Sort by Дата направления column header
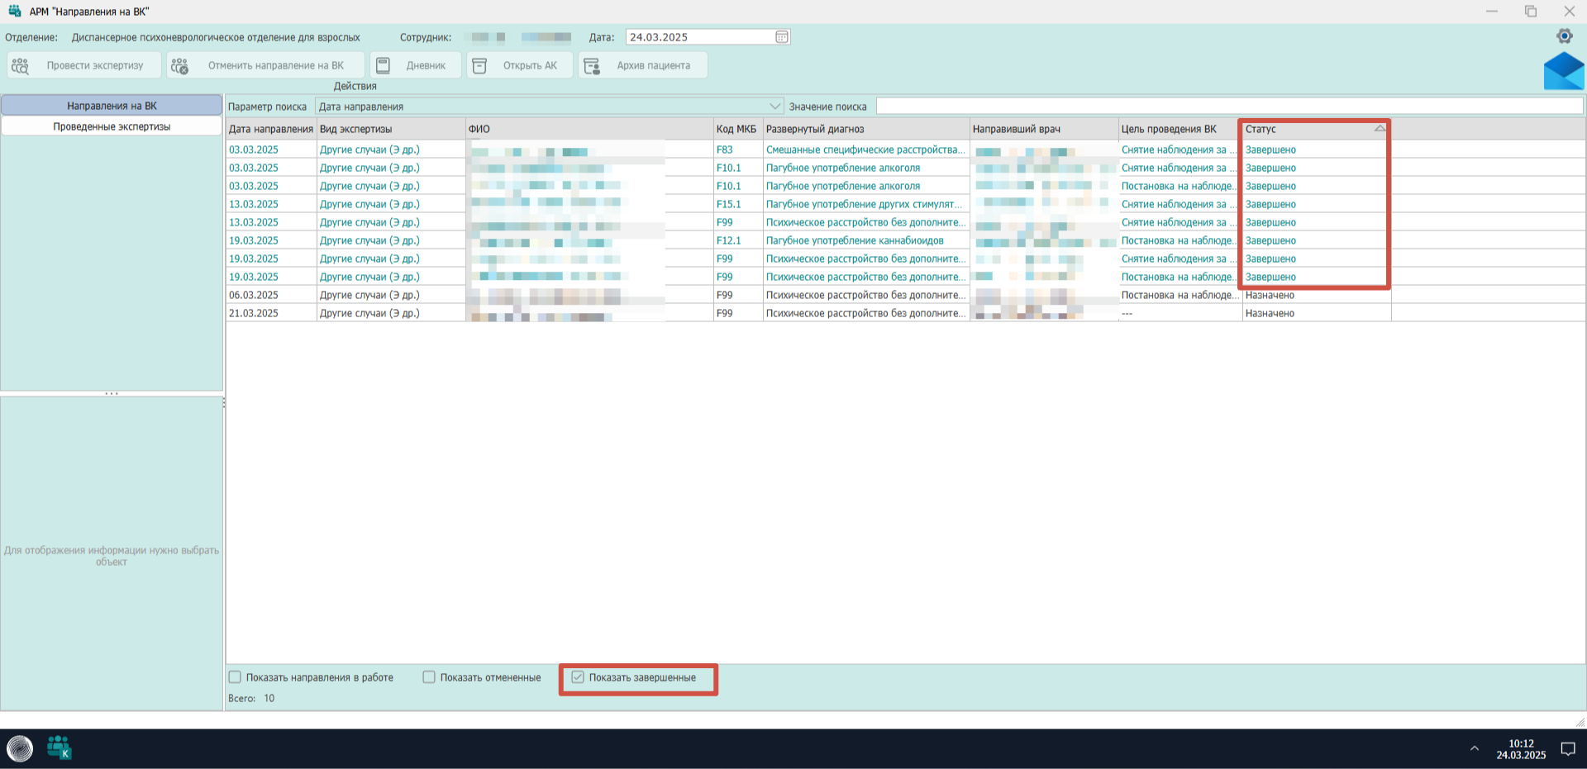Image resolution: width=1587 pixels, height=769 pixels. coord(271,129)
